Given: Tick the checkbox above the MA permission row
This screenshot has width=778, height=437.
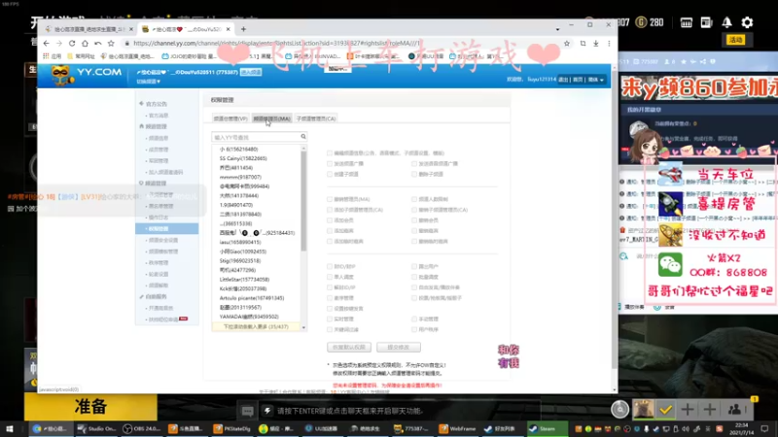Looking at the screenshot, I should coord(330,175).
